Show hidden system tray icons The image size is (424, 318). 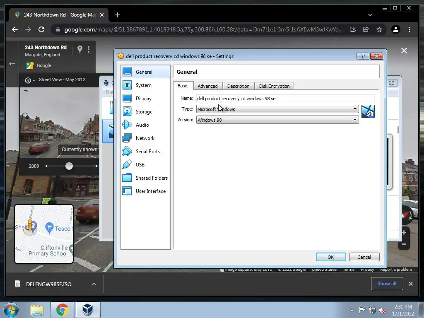(x=352, y=310)
